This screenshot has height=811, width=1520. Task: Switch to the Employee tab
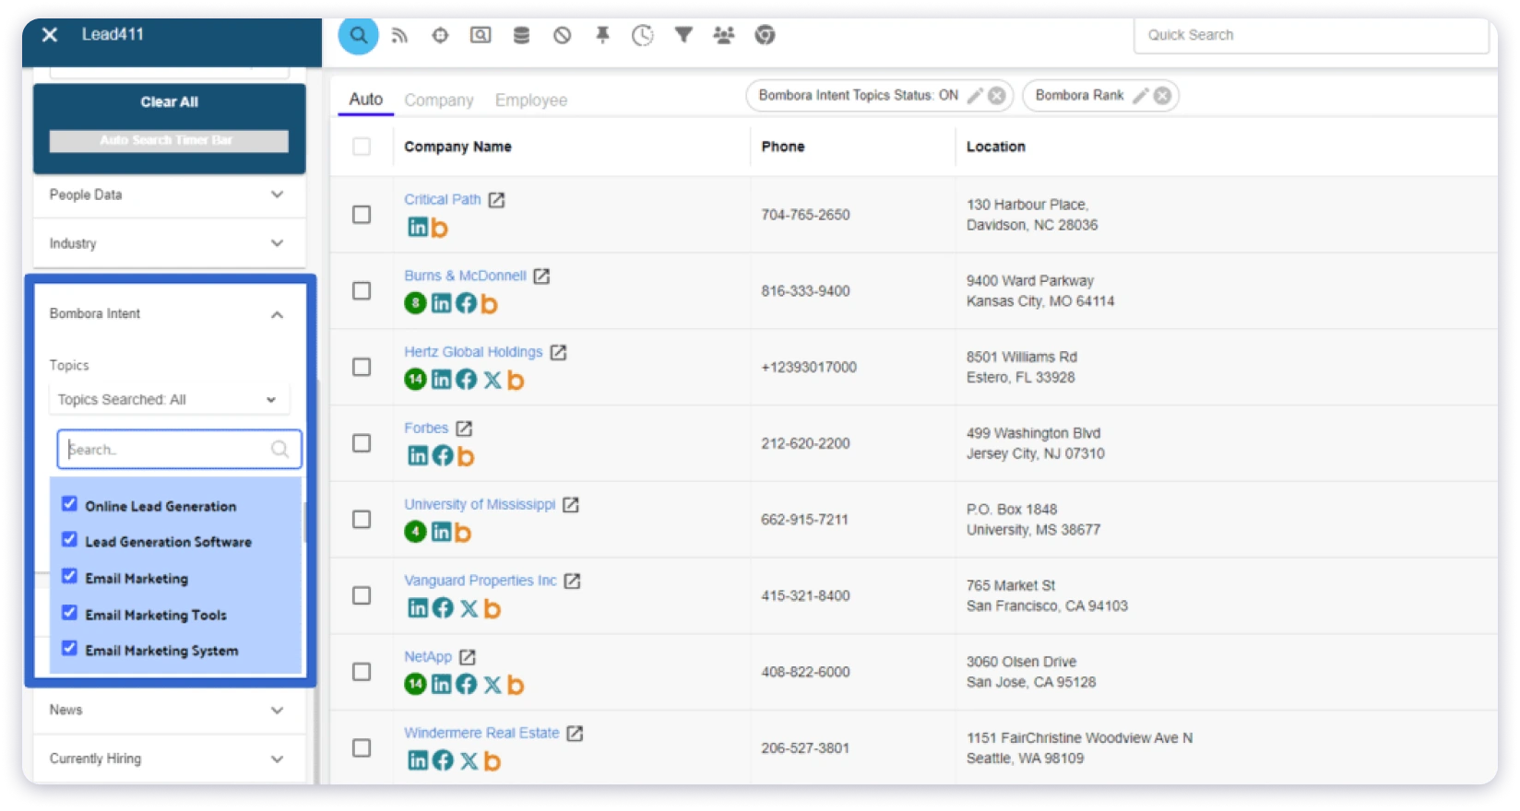click(531, 100)
